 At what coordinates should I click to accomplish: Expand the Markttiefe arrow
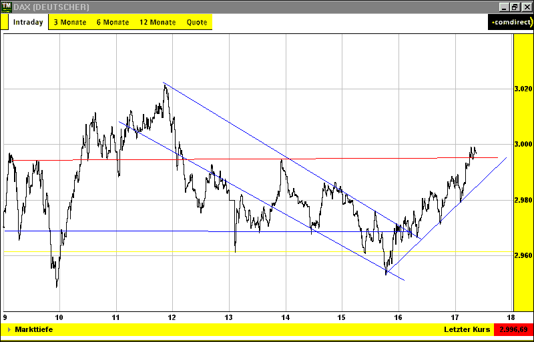(x=9, y=329)
